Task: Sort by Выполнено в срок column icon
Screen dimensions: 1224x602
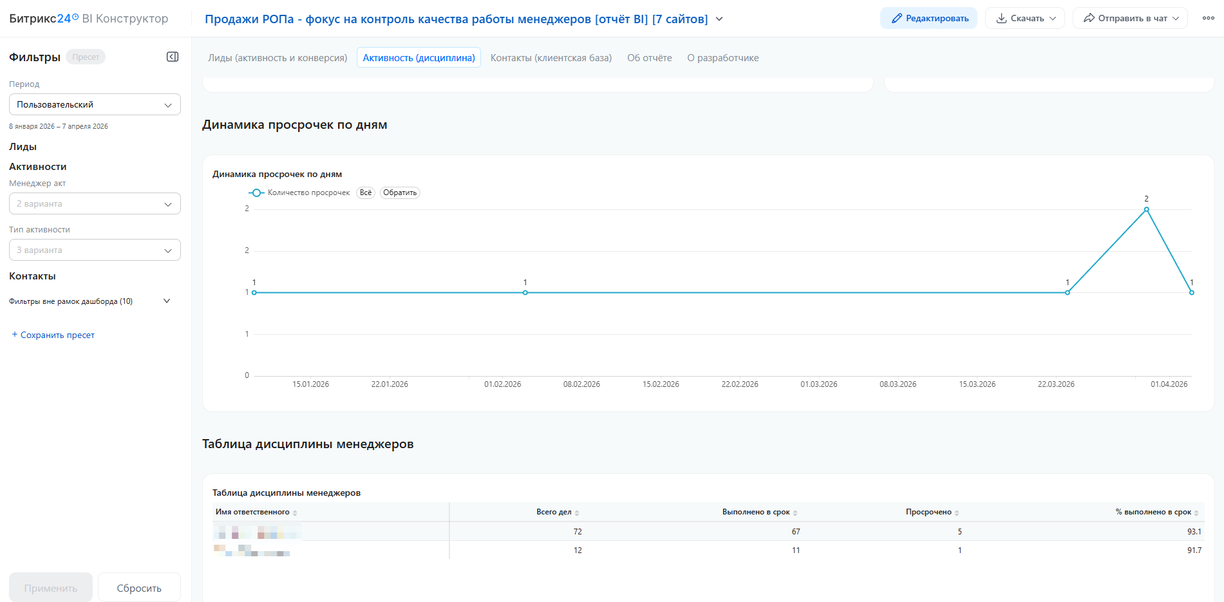Action: [x=795, y=513]
